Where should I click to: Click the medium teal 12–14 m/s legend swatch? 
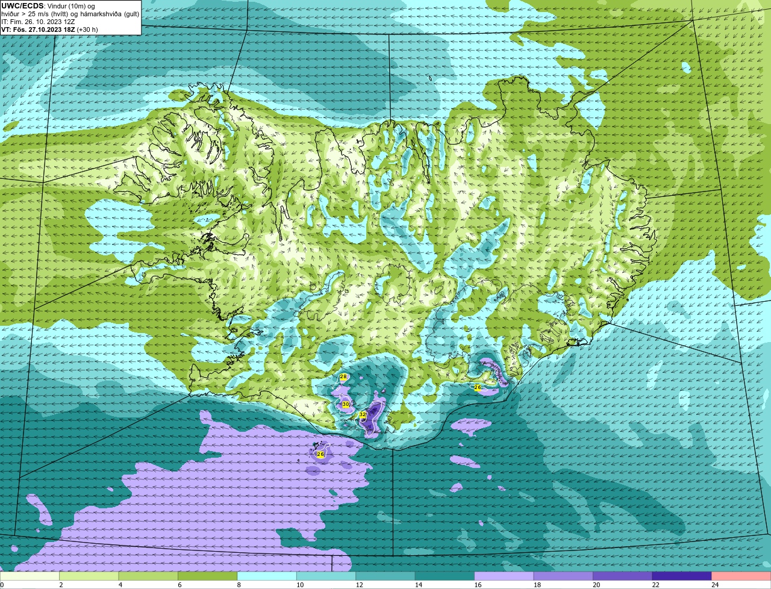click(x=385, y=576)
